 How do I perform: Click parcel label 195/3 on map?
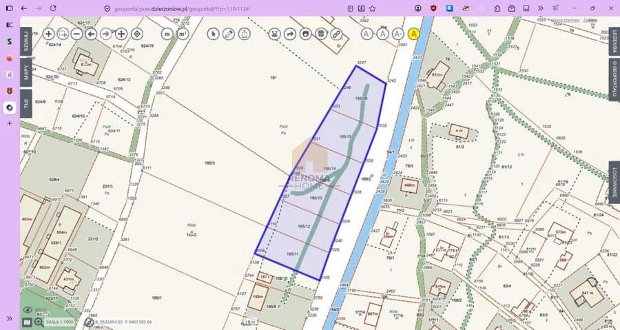[209, 163]
